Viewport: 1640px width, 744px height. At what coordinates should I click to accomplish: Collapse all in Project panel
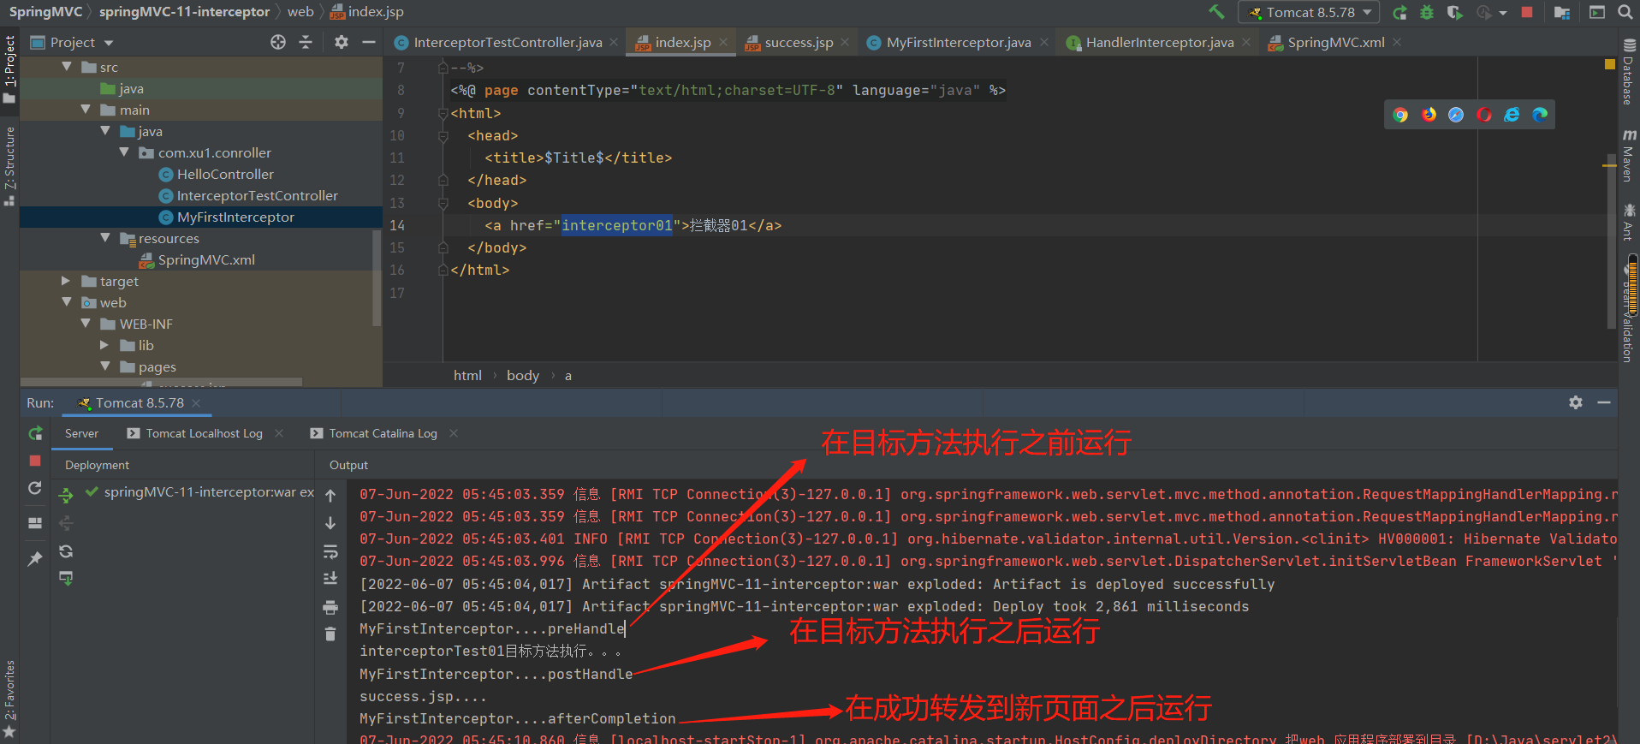pos(306,42)
